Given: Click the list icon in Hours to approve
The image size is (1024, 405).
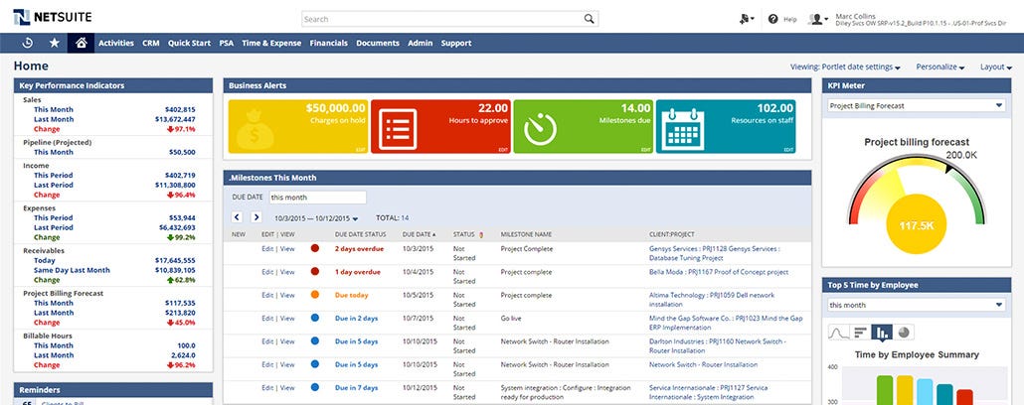Looking at the screenshot, I should point(397,128).
